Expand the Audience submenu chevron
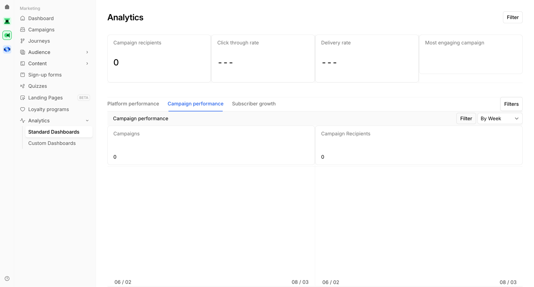This screenshot has width=534, height=287. [x=87, y=52]
